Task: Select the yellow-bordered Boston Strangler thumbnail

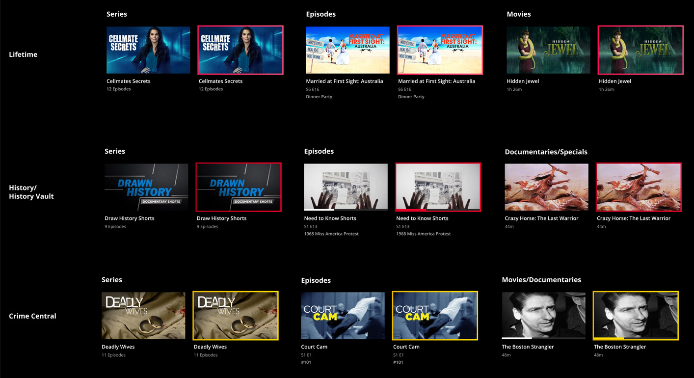Action: (x=636, y=316)
